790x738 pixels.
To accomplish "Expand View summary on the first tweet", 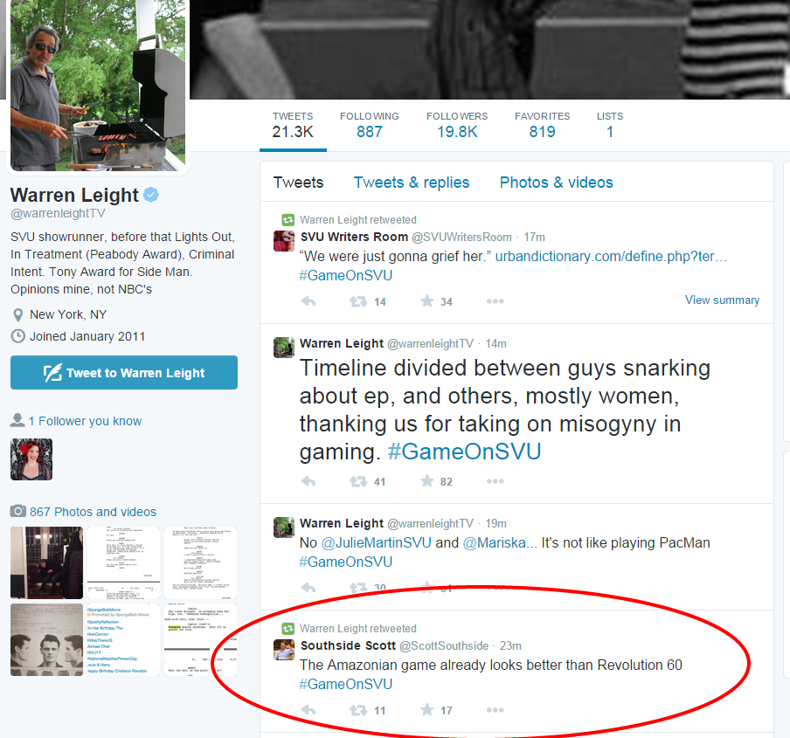I will pyautogui.click(x=722, y=300).
